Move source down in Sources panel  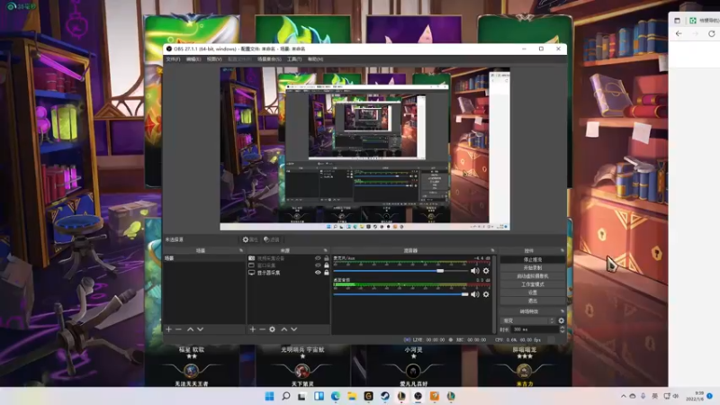(x=294, y=329)
